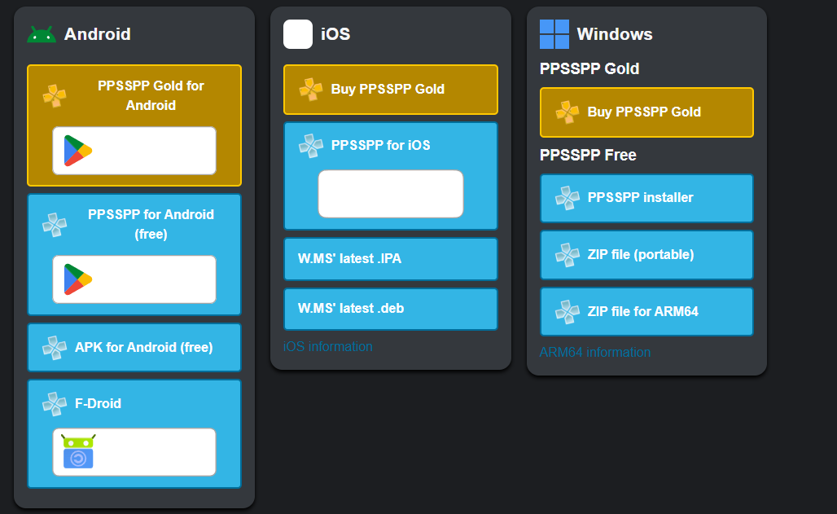The height and width of the screenshot is (514, 837).
Task: Download the PPSSPP installer for Windows
Action: [x=647, y=198]
